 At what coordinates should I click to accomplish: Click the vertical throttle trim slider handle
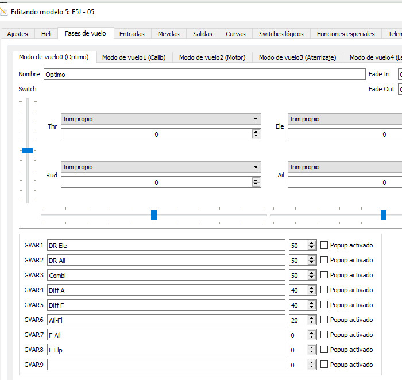pyautogui.click(x=28, y=150)
